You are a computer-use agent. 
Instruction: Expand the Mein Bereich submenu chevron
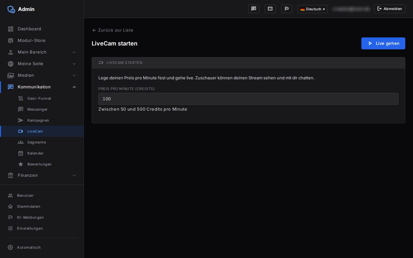coord(74,52)
